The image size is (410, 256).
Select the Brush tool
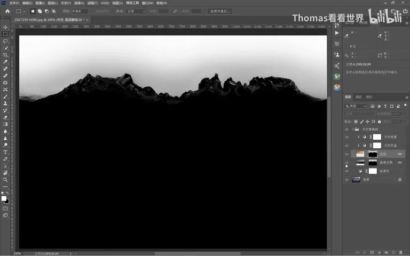click(x=5, y=97)
